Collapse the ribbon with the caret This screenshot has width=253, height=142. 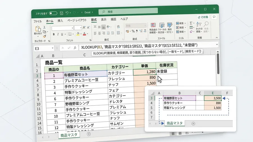tap(217, 38)
